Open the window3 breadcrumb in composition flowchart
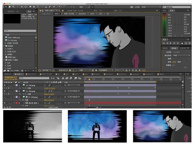The width and height of the screenshot is (195, 146). tap(82, 14)
